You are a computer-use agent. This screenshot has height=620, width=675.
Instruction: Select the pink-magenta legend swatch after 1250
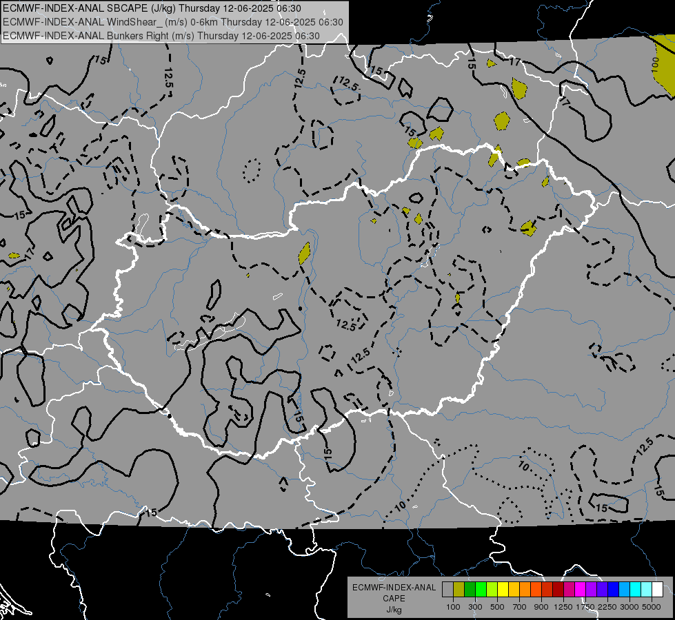click(569, 589)
